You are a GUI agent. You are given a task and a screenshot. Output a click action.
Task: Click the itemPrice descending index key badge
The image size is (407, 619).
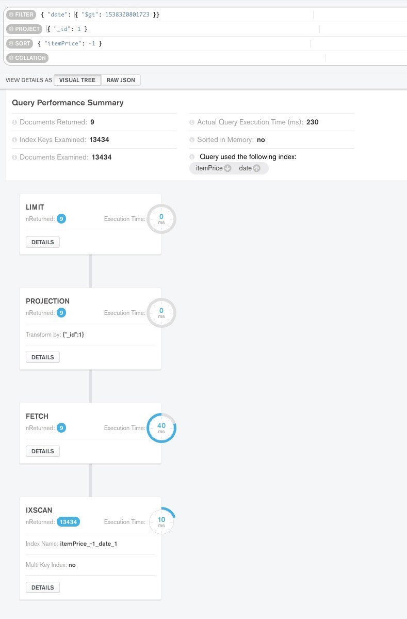[x=213, y=168]
